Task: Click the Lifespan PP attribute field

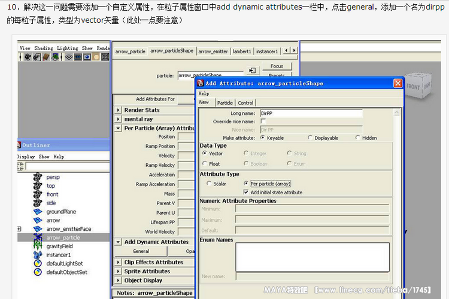Action: 186,222
